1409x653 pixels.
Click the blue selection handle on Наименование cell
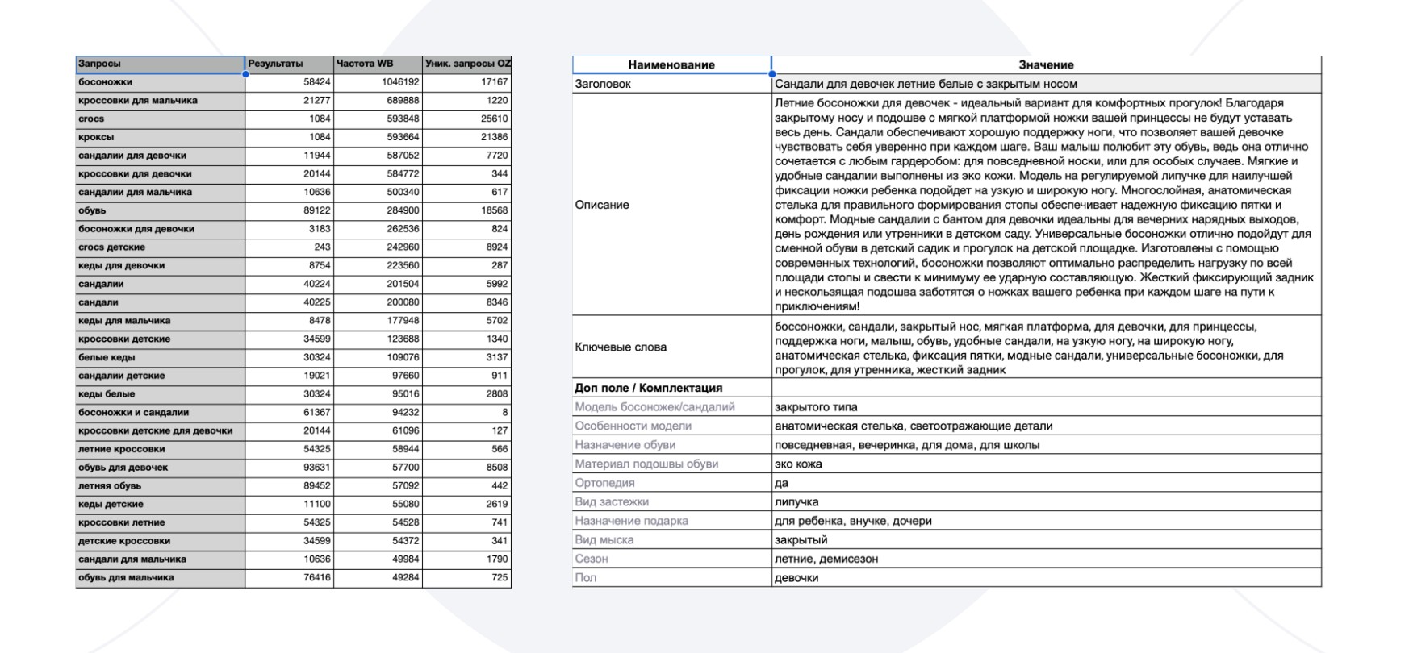coord(772,74)
